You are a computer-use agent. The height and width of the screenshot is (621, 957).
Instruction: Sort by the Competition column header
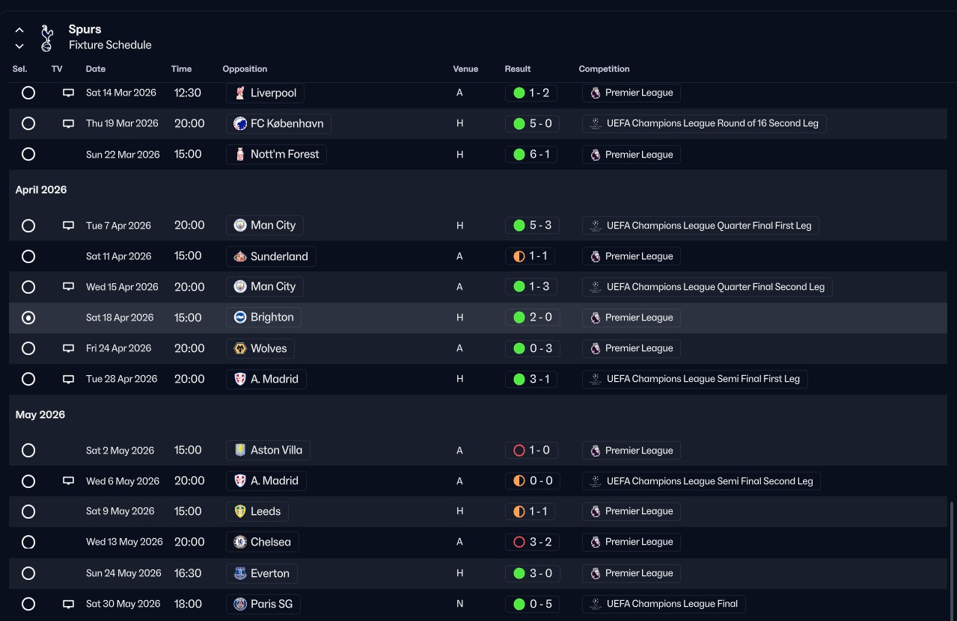[x=604, y=69]
